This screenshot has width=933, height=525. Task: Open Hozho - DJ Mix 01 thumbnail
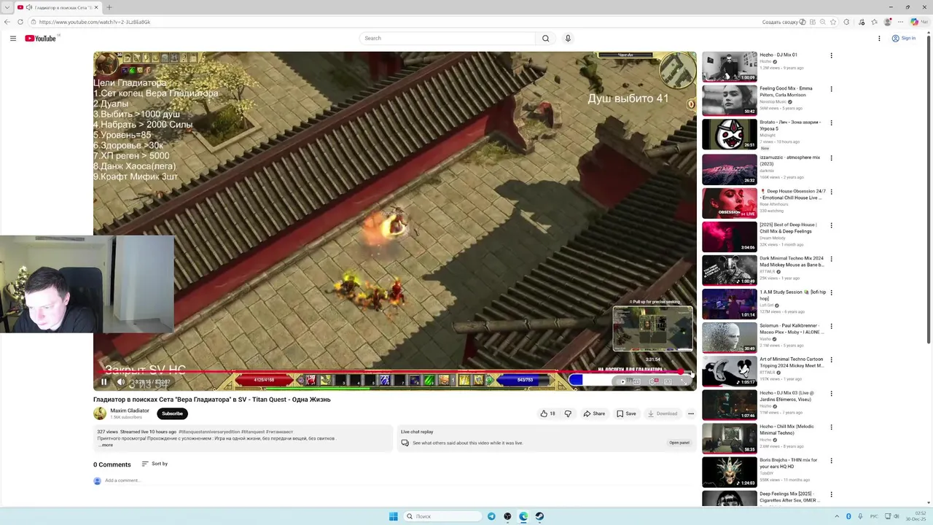point(729,66)
